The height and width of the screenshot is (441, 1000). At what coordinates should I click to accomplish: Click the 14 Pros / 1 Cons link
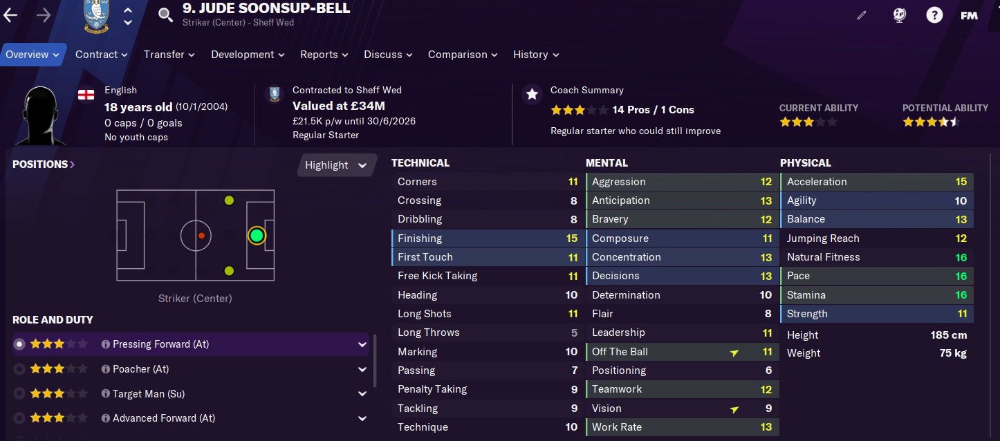pyautogui.click(x=653, y=110)
